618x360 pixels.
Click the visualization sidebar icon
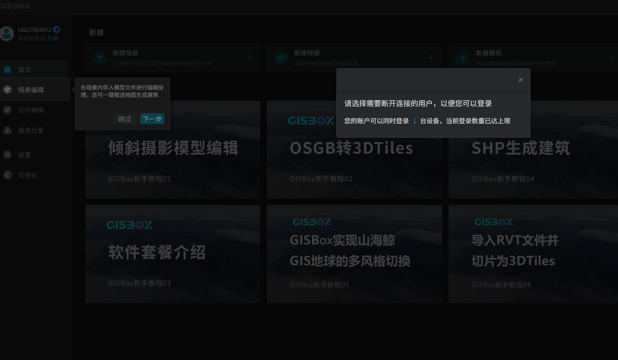coord(7,175)
